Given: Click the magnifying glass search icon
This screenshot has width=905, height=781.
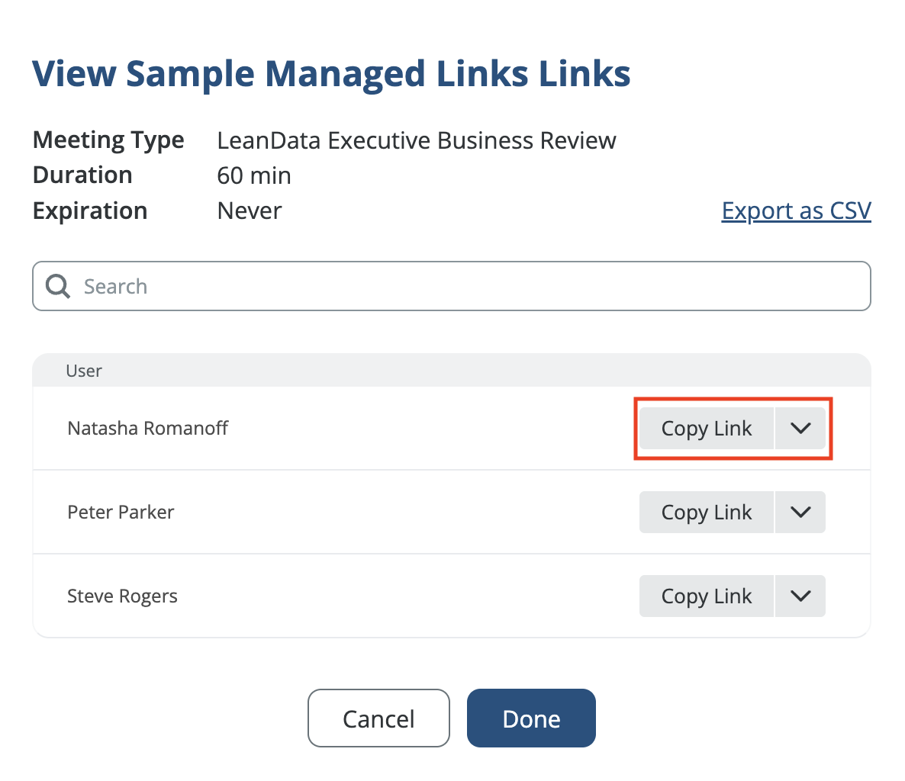Looking at the screenshot, I should (58, 287).
